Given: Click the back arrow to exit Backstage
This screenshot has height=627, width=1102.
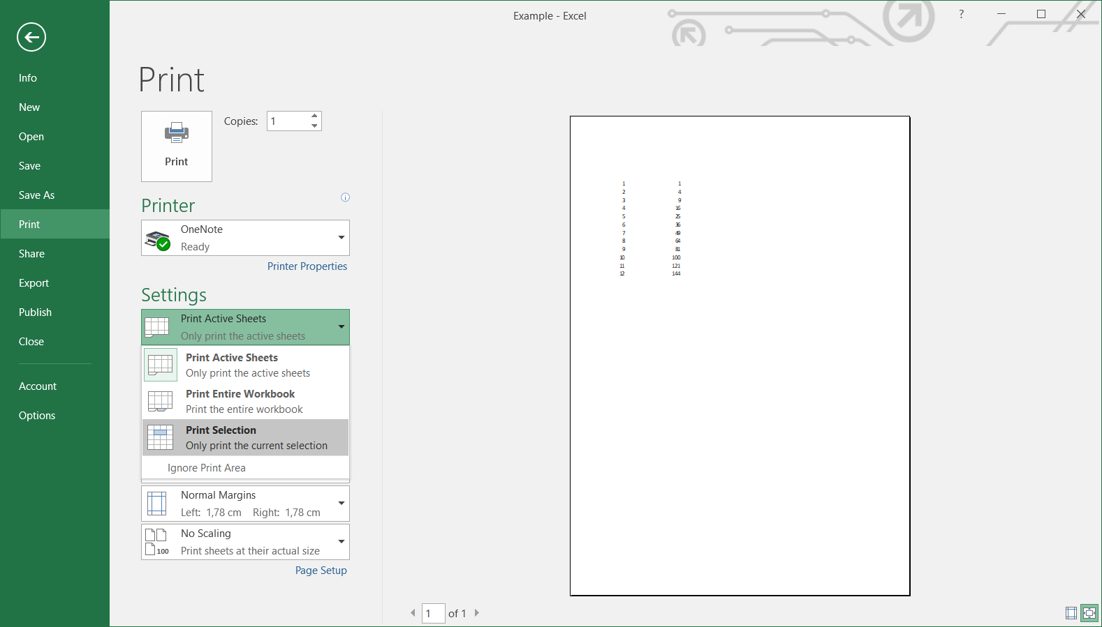Looking at the screenshot, I should coord(31,37).
